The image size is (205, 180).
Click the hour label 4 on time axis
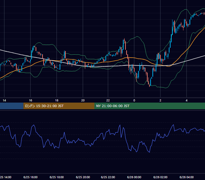pos(187,100)
